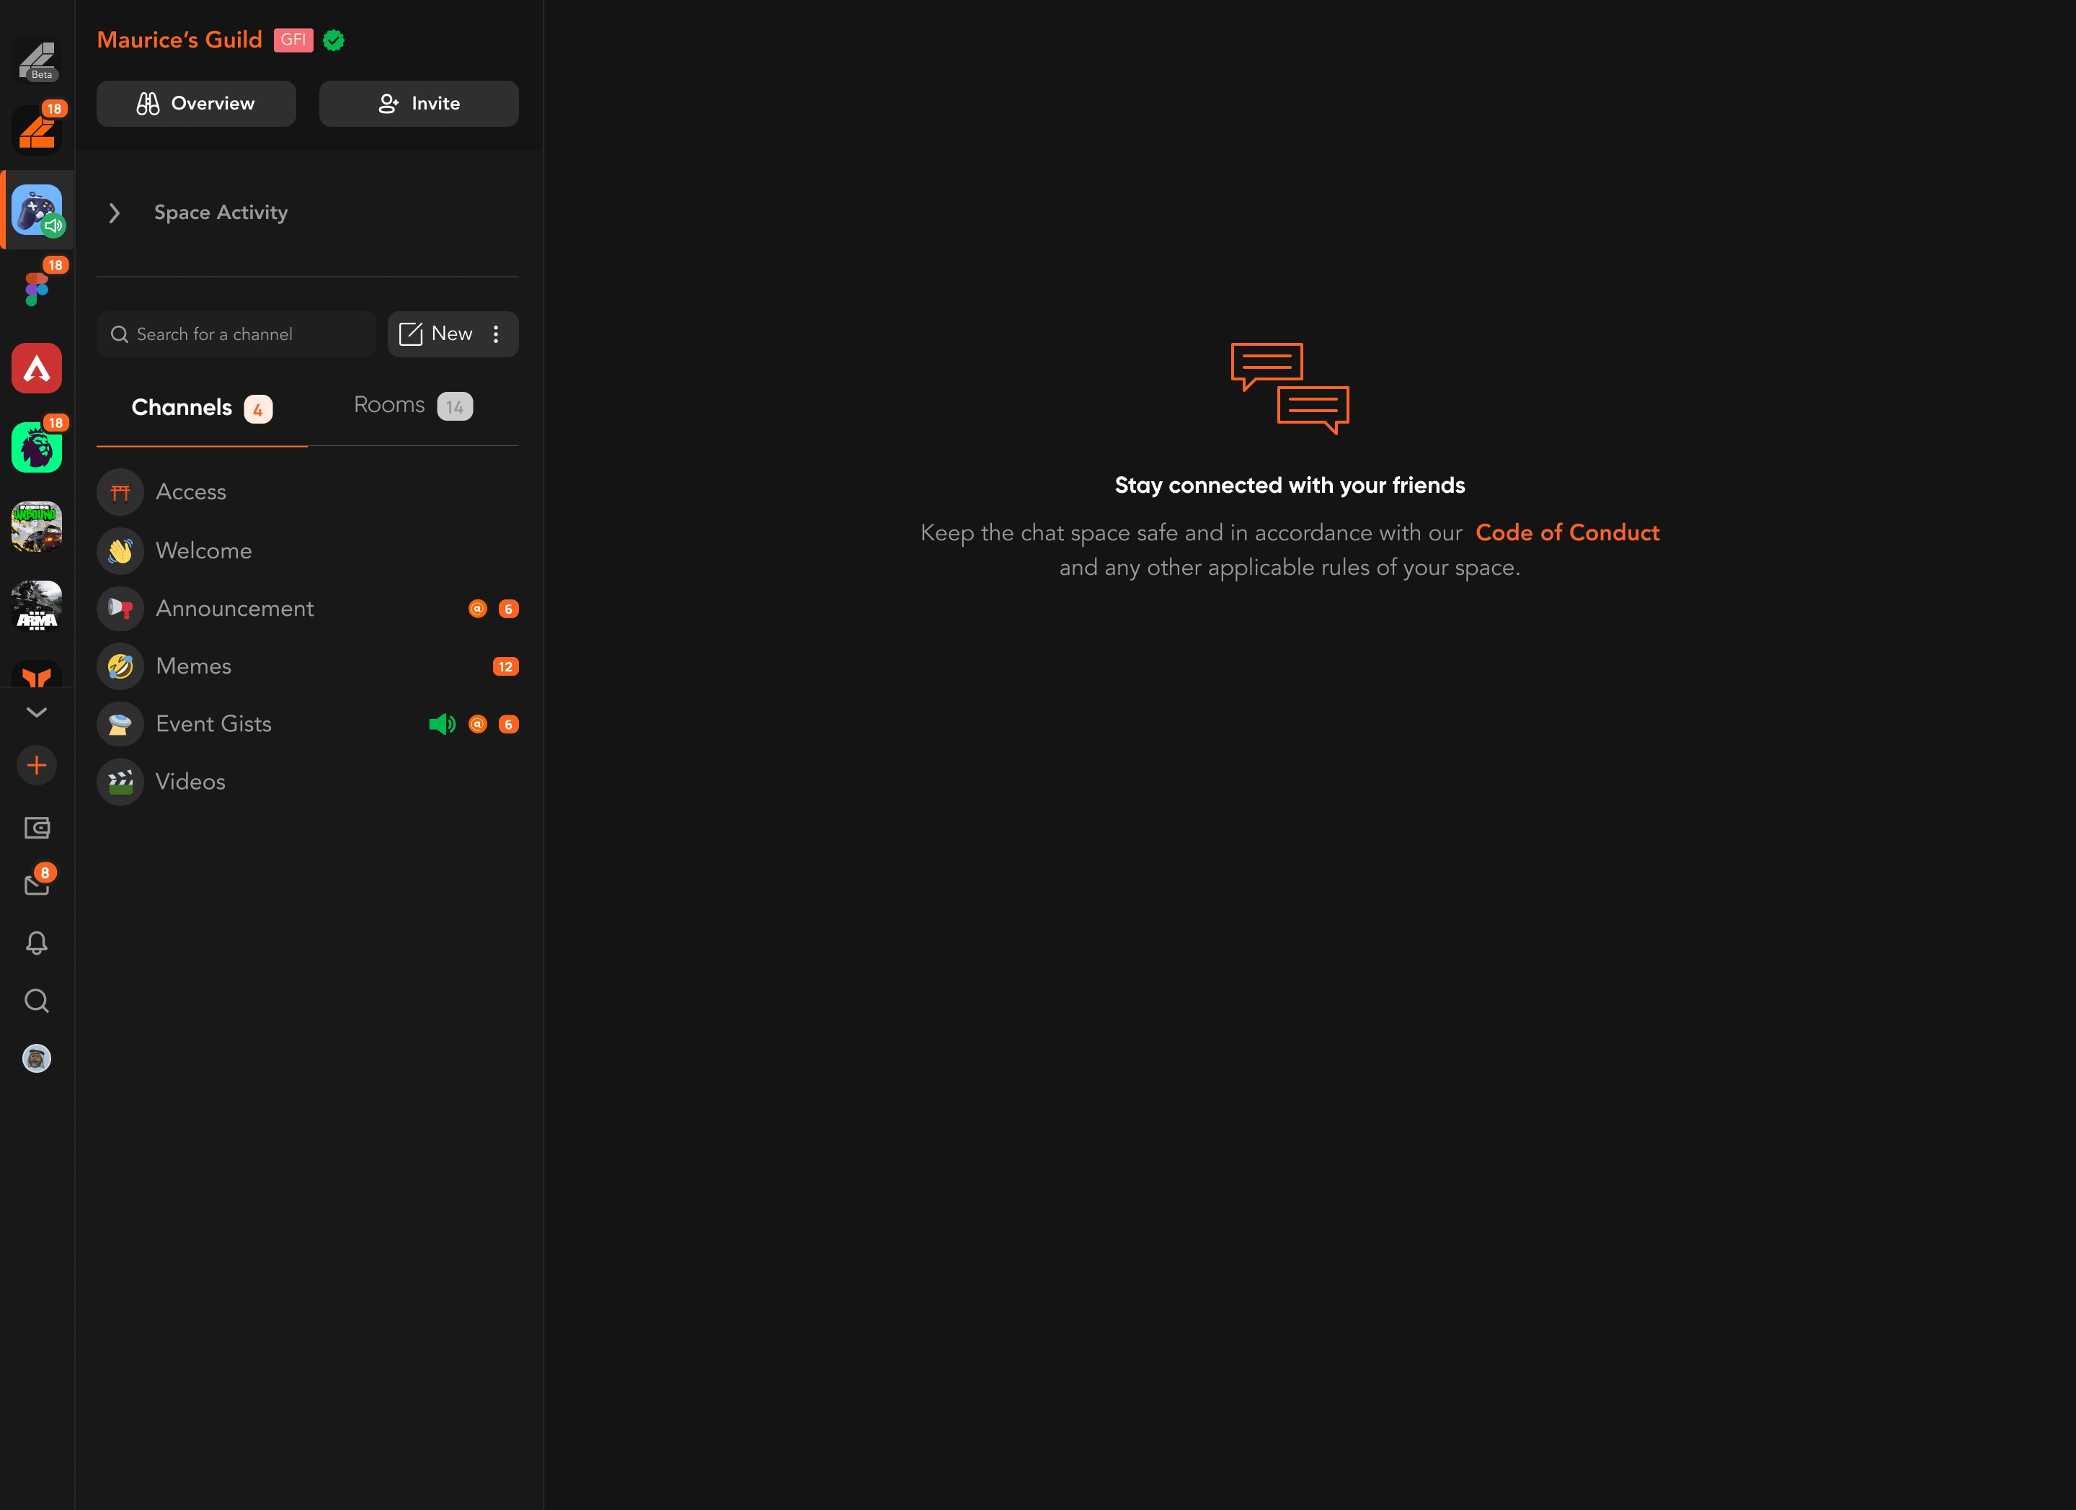Image resolution: width=2076 pixels, height=1510 pixels.
Task: Open the three-dot menu next to New
Action: [x=496, y=334]
